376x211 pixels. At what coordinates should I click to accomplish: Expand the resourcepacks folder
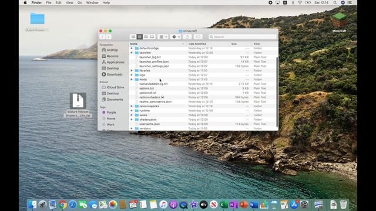click(132, 106)
